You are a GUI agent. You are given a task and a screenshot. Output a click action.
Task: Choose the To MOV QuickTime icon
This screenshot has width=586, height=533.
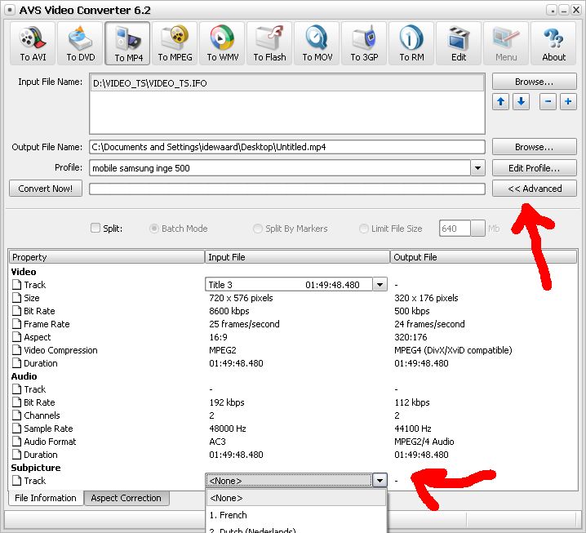(x=317, y=43)
